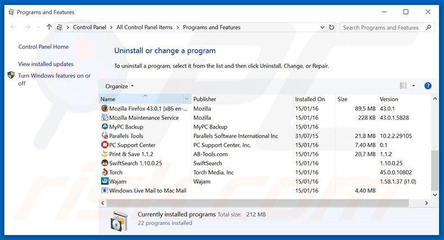Viewport: 444px width, 240px height.
Task: Open the Organize dropdown menu
Action: pos(119,87)
